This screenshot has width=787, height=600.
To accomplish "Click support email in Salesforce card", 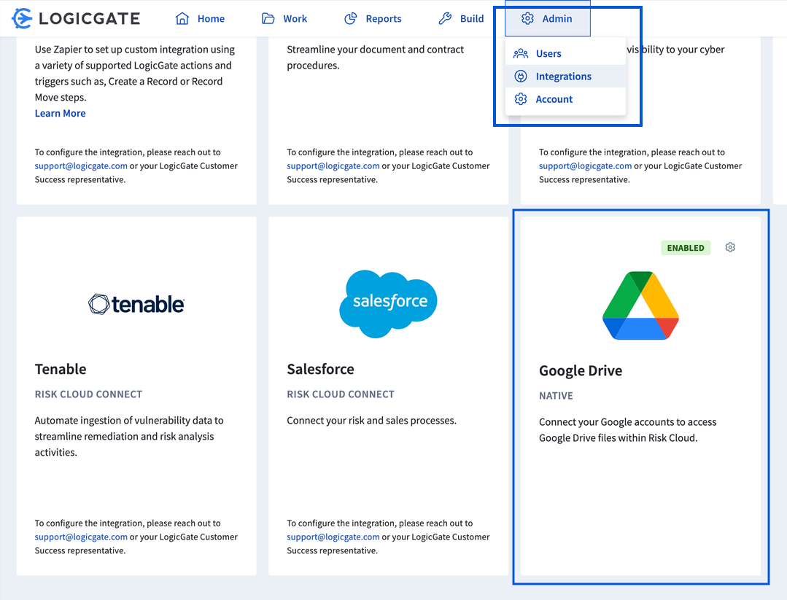I will coord(333,537).
